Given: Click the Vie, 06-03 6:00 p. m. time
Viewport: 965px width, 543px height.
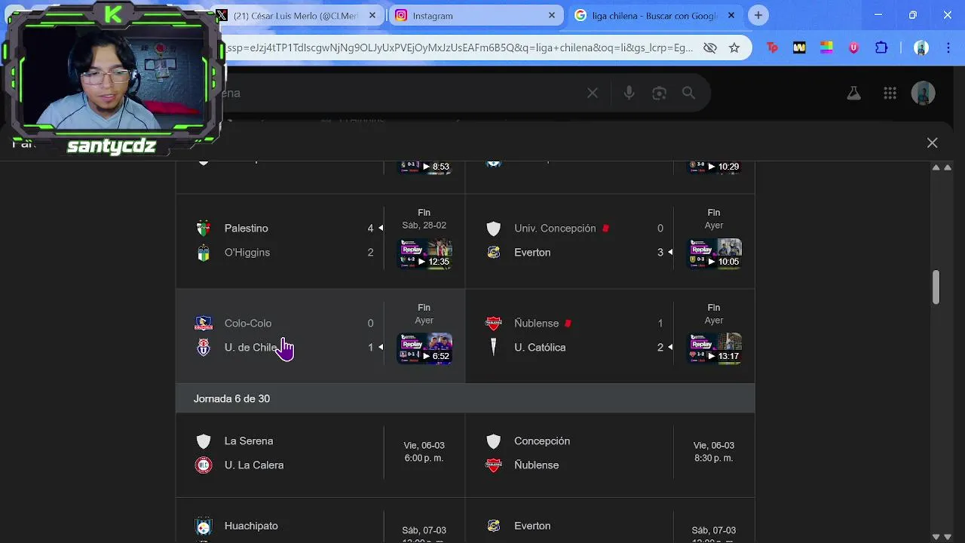Looking at the screenshot, I should (424, 452).
